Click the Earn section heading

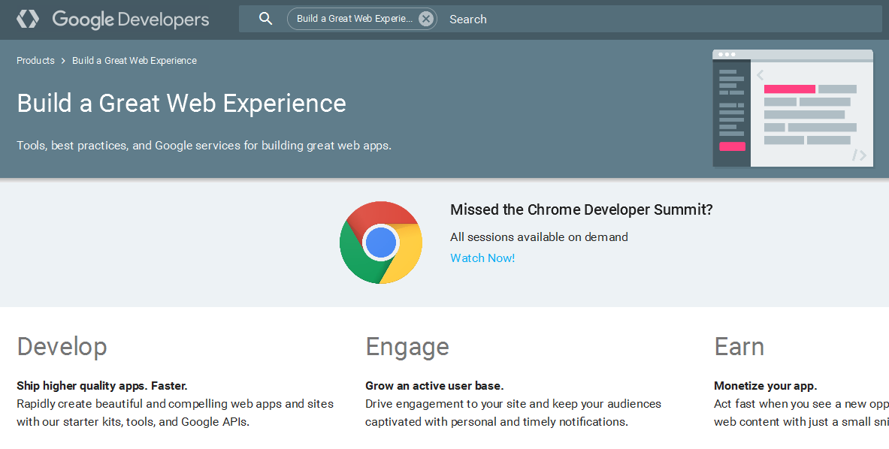point(739,347)
